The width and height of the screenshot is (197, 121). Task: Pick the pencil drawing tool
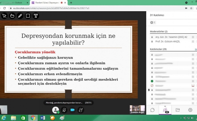(x=20, y=16)
